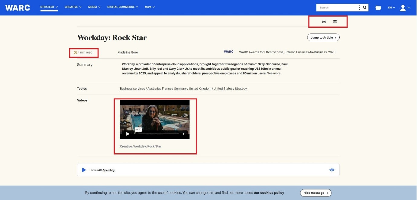This screenshot has height=200, width=417.
Task: Click the WARC logo in header
Action: click(18, 8)
